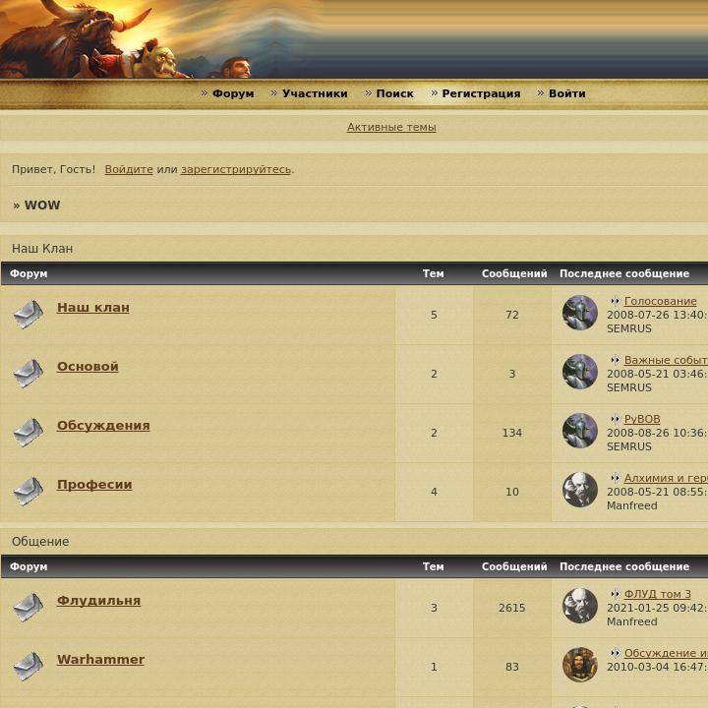
Task: Open the Флудильня forum
Action: tap(99, 601)
